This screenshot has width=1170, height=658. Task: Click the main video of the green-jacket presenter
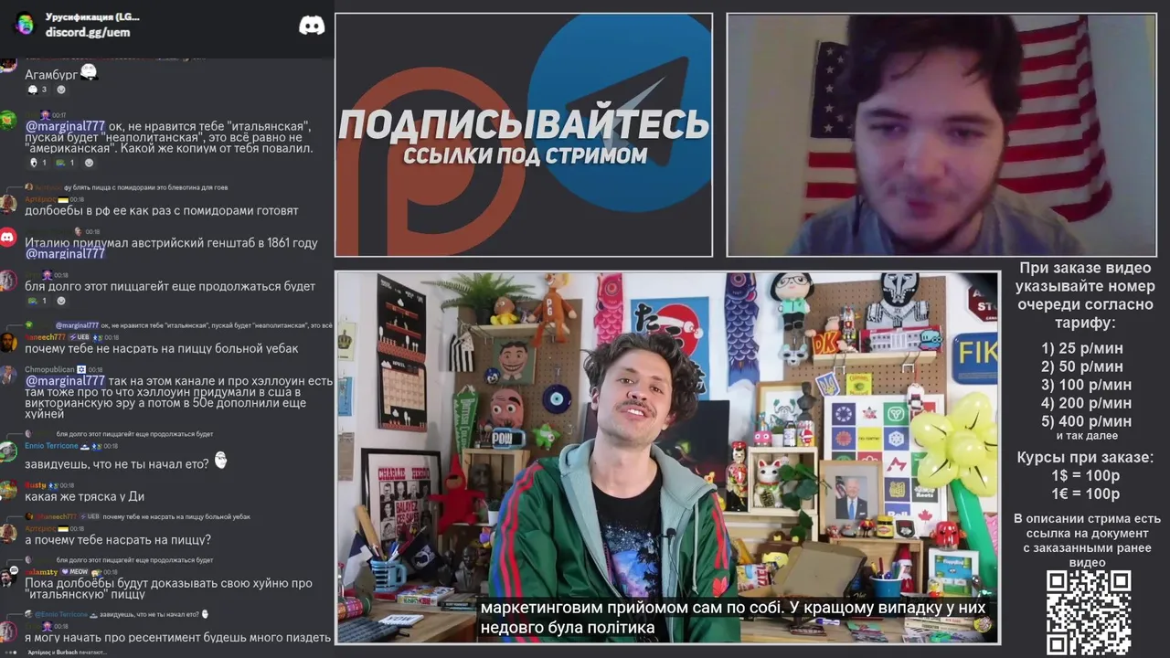pyautogui.click(x=667, y=457)
